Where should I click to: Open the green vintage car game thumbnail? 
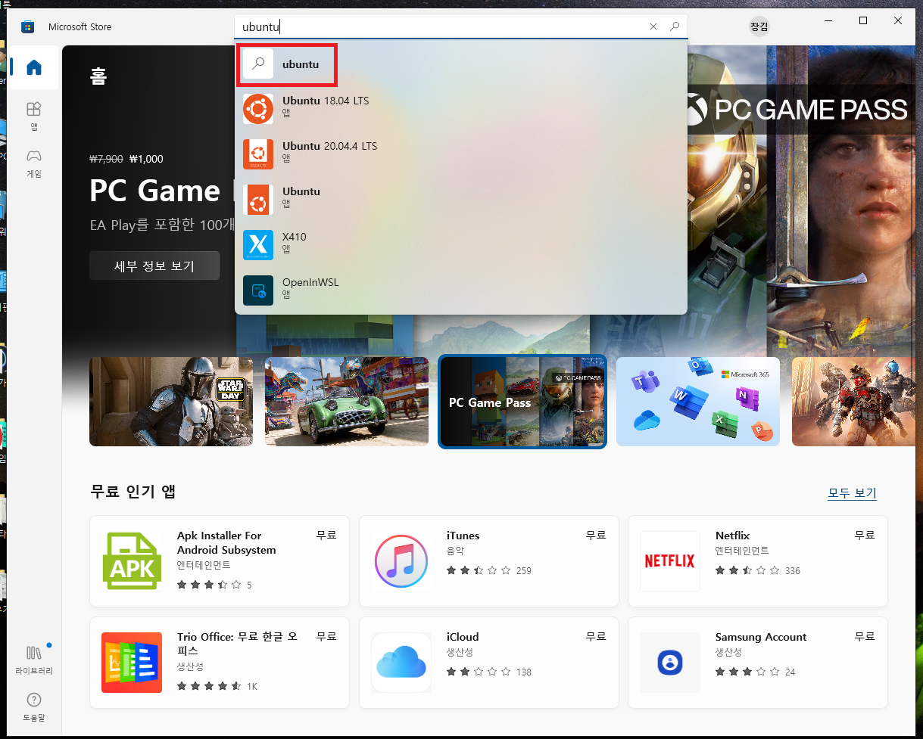pyautogui.click(x=347, y=402)
